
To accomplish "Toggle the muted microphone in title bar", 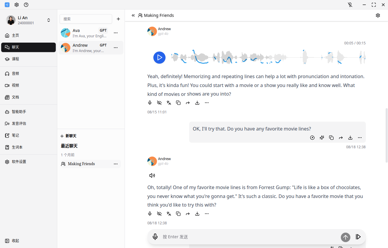I will 350,5.
